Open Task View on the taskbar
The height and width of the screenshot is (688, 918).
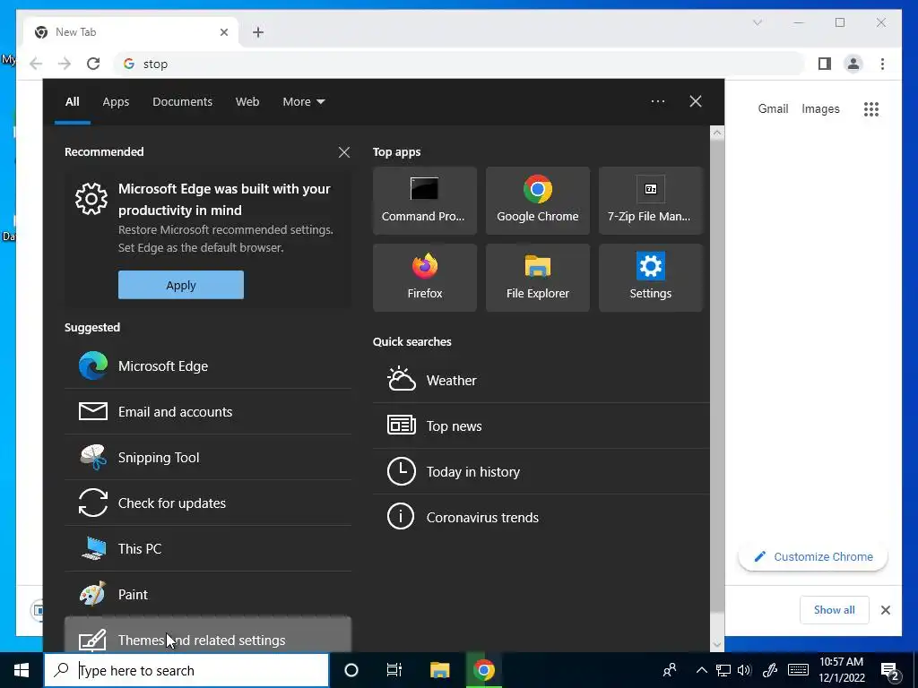394,670
